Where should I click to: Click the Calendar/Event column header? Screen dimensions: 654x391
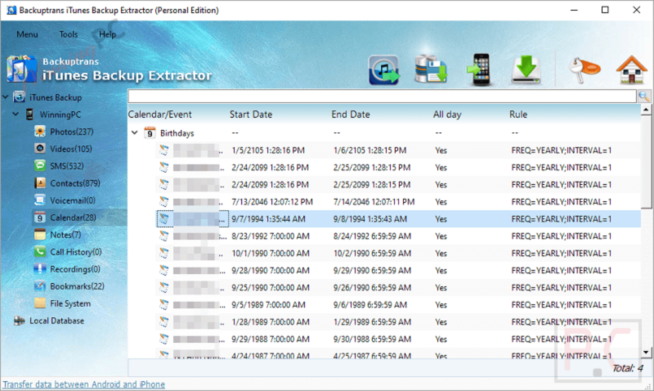point(160,114)
